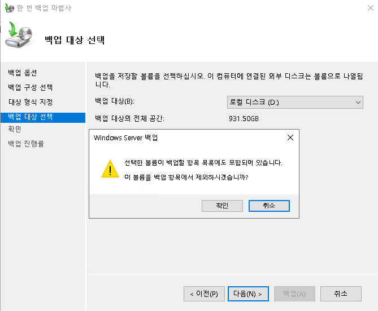Select the 백업 옵션 step
378x311 pixels.
[23, 73]
